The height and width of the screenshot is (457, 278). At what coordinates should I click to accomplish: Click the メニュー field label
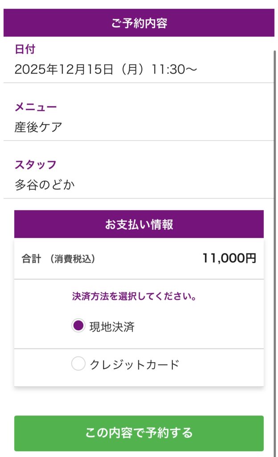tap(36, 107)
